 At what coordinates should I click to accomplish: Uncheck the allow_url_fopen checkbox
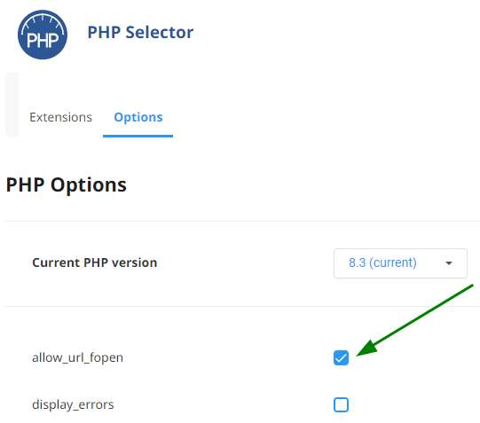tap(341, 358)
